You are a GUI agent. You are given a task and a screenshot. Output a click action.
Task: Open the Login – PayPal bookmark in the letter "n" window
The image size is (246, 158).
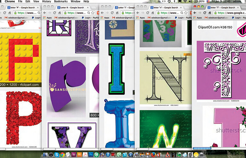tap(183, 18)
